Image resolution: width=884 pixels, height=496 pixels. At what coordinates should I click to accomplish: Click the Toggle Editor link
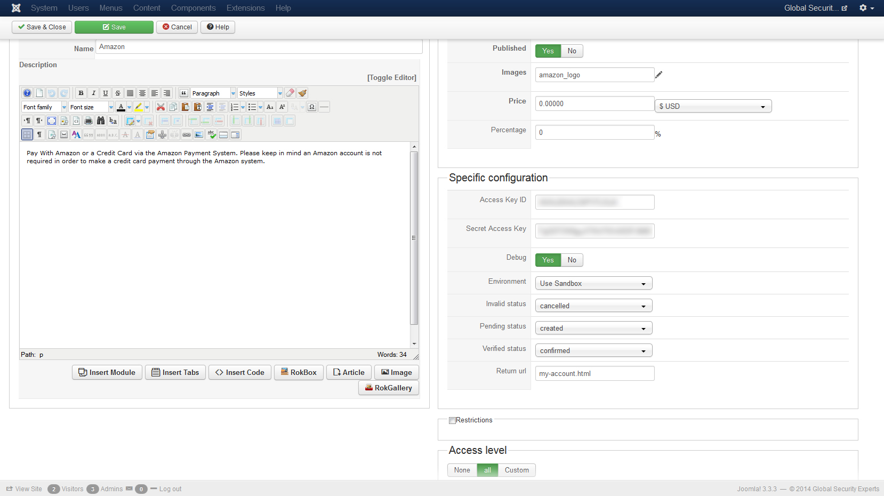[x=392, y=77]
